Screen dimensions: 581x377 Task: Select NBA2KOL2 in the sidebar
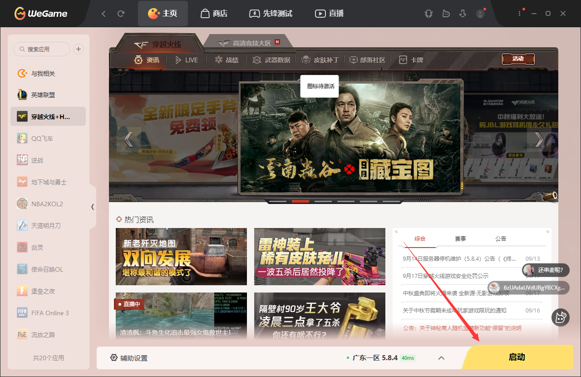[x=48, y=204]
